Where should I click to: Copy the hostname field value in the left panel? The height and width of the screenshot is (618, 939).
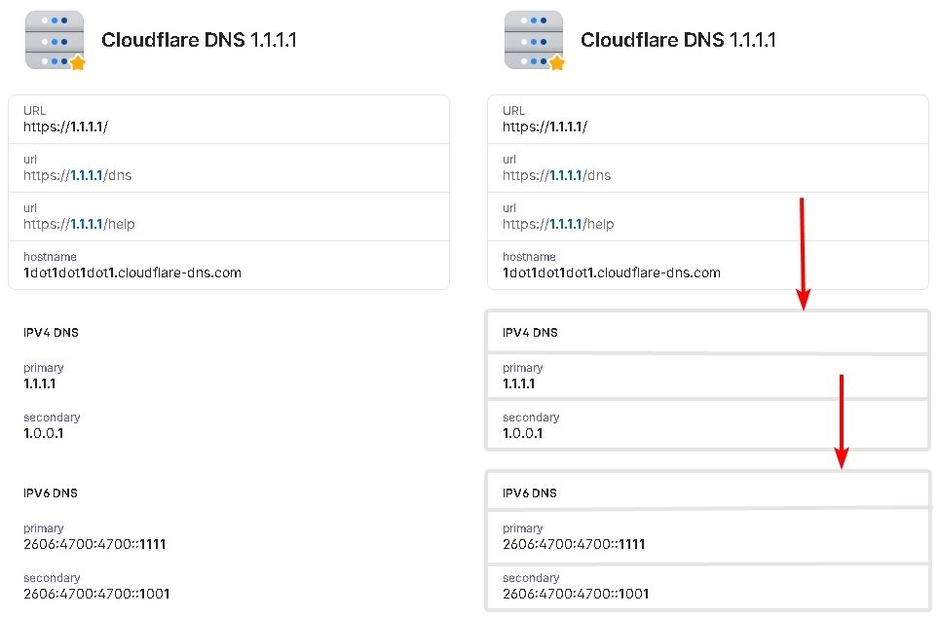pos(132,273)
